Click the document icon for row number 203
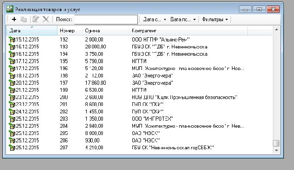 pos(12,119)
